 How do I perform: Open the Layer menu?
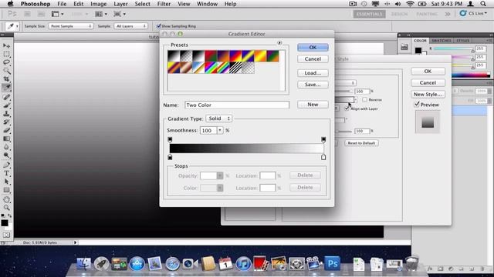(x=120, y=4)
